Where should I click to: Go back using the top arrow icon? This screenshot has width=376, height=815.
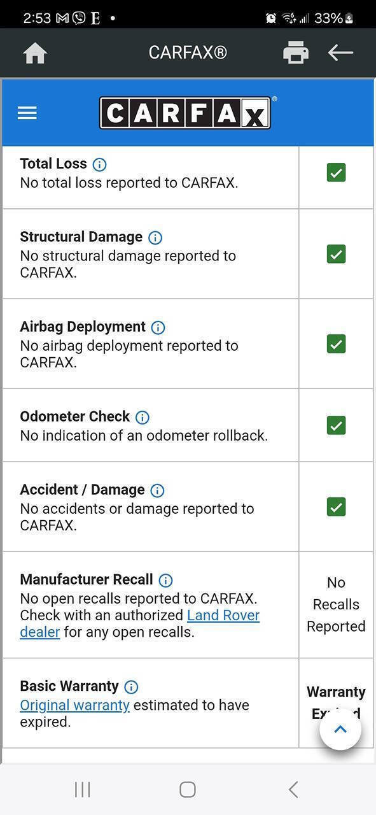coord(340,53)
